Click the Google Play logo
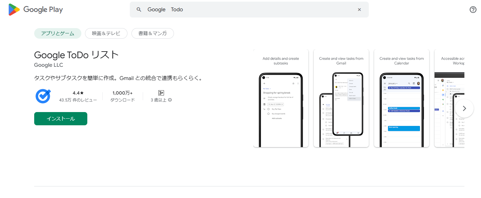The image size is (481, 198). click(x=36, y=10)
